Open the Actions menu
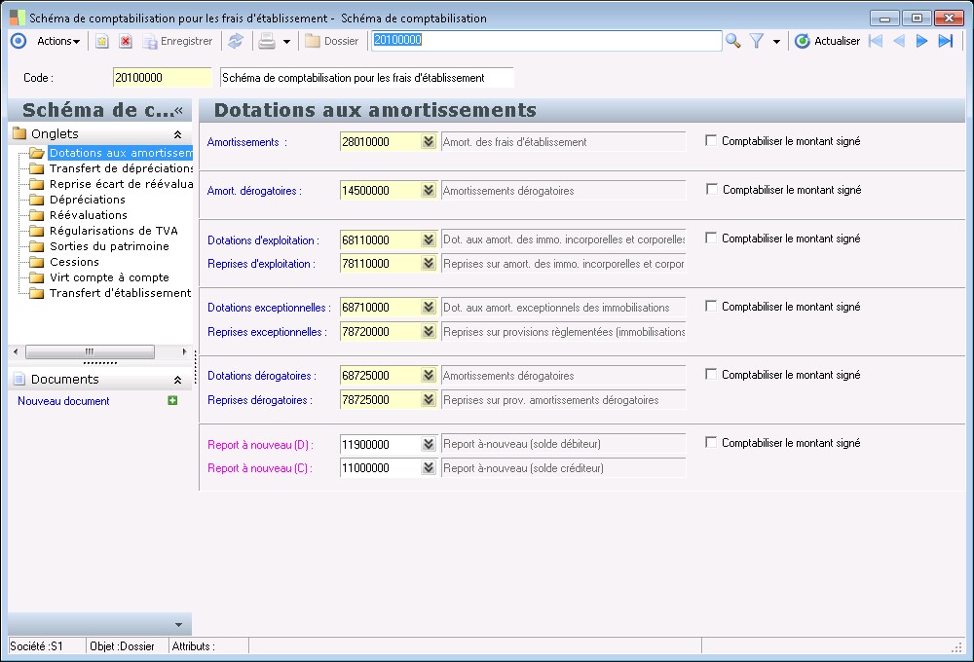Viewport: 974px width, 662px height. tap(58, 41)
